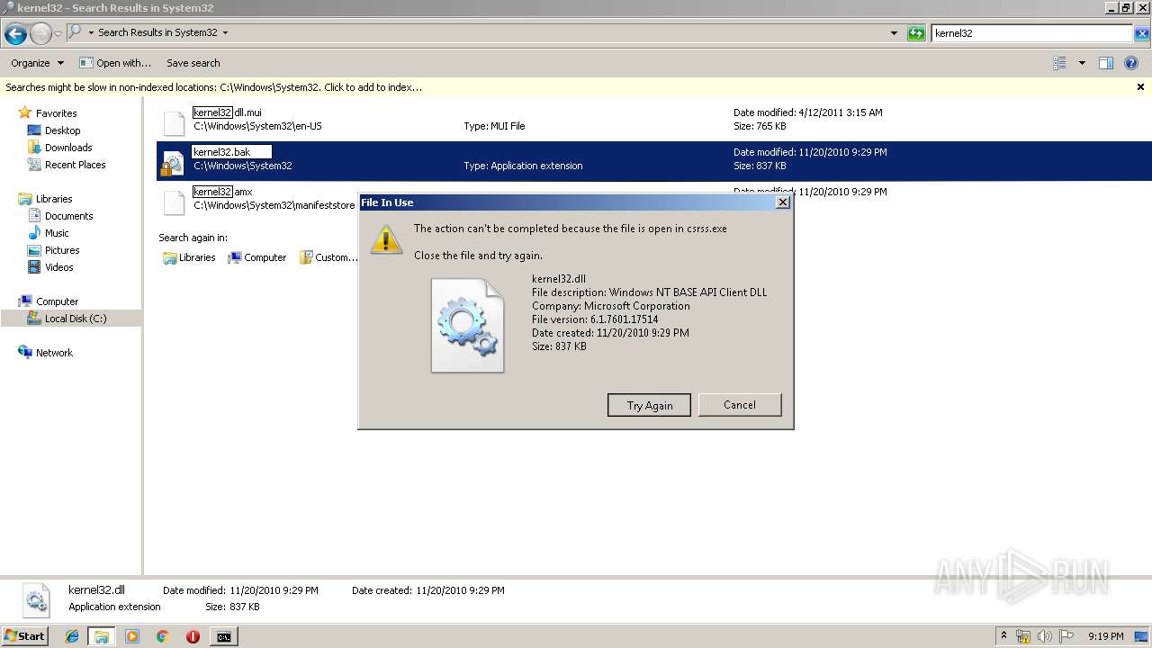Click in the search box containing kernel32

1031,33
